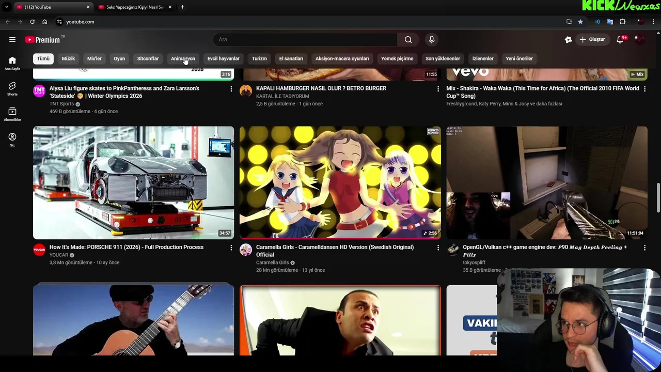This screenshot has width=661, height=372.
Task: Select the Son yüklenenler chip
Action: pos(443,58)
